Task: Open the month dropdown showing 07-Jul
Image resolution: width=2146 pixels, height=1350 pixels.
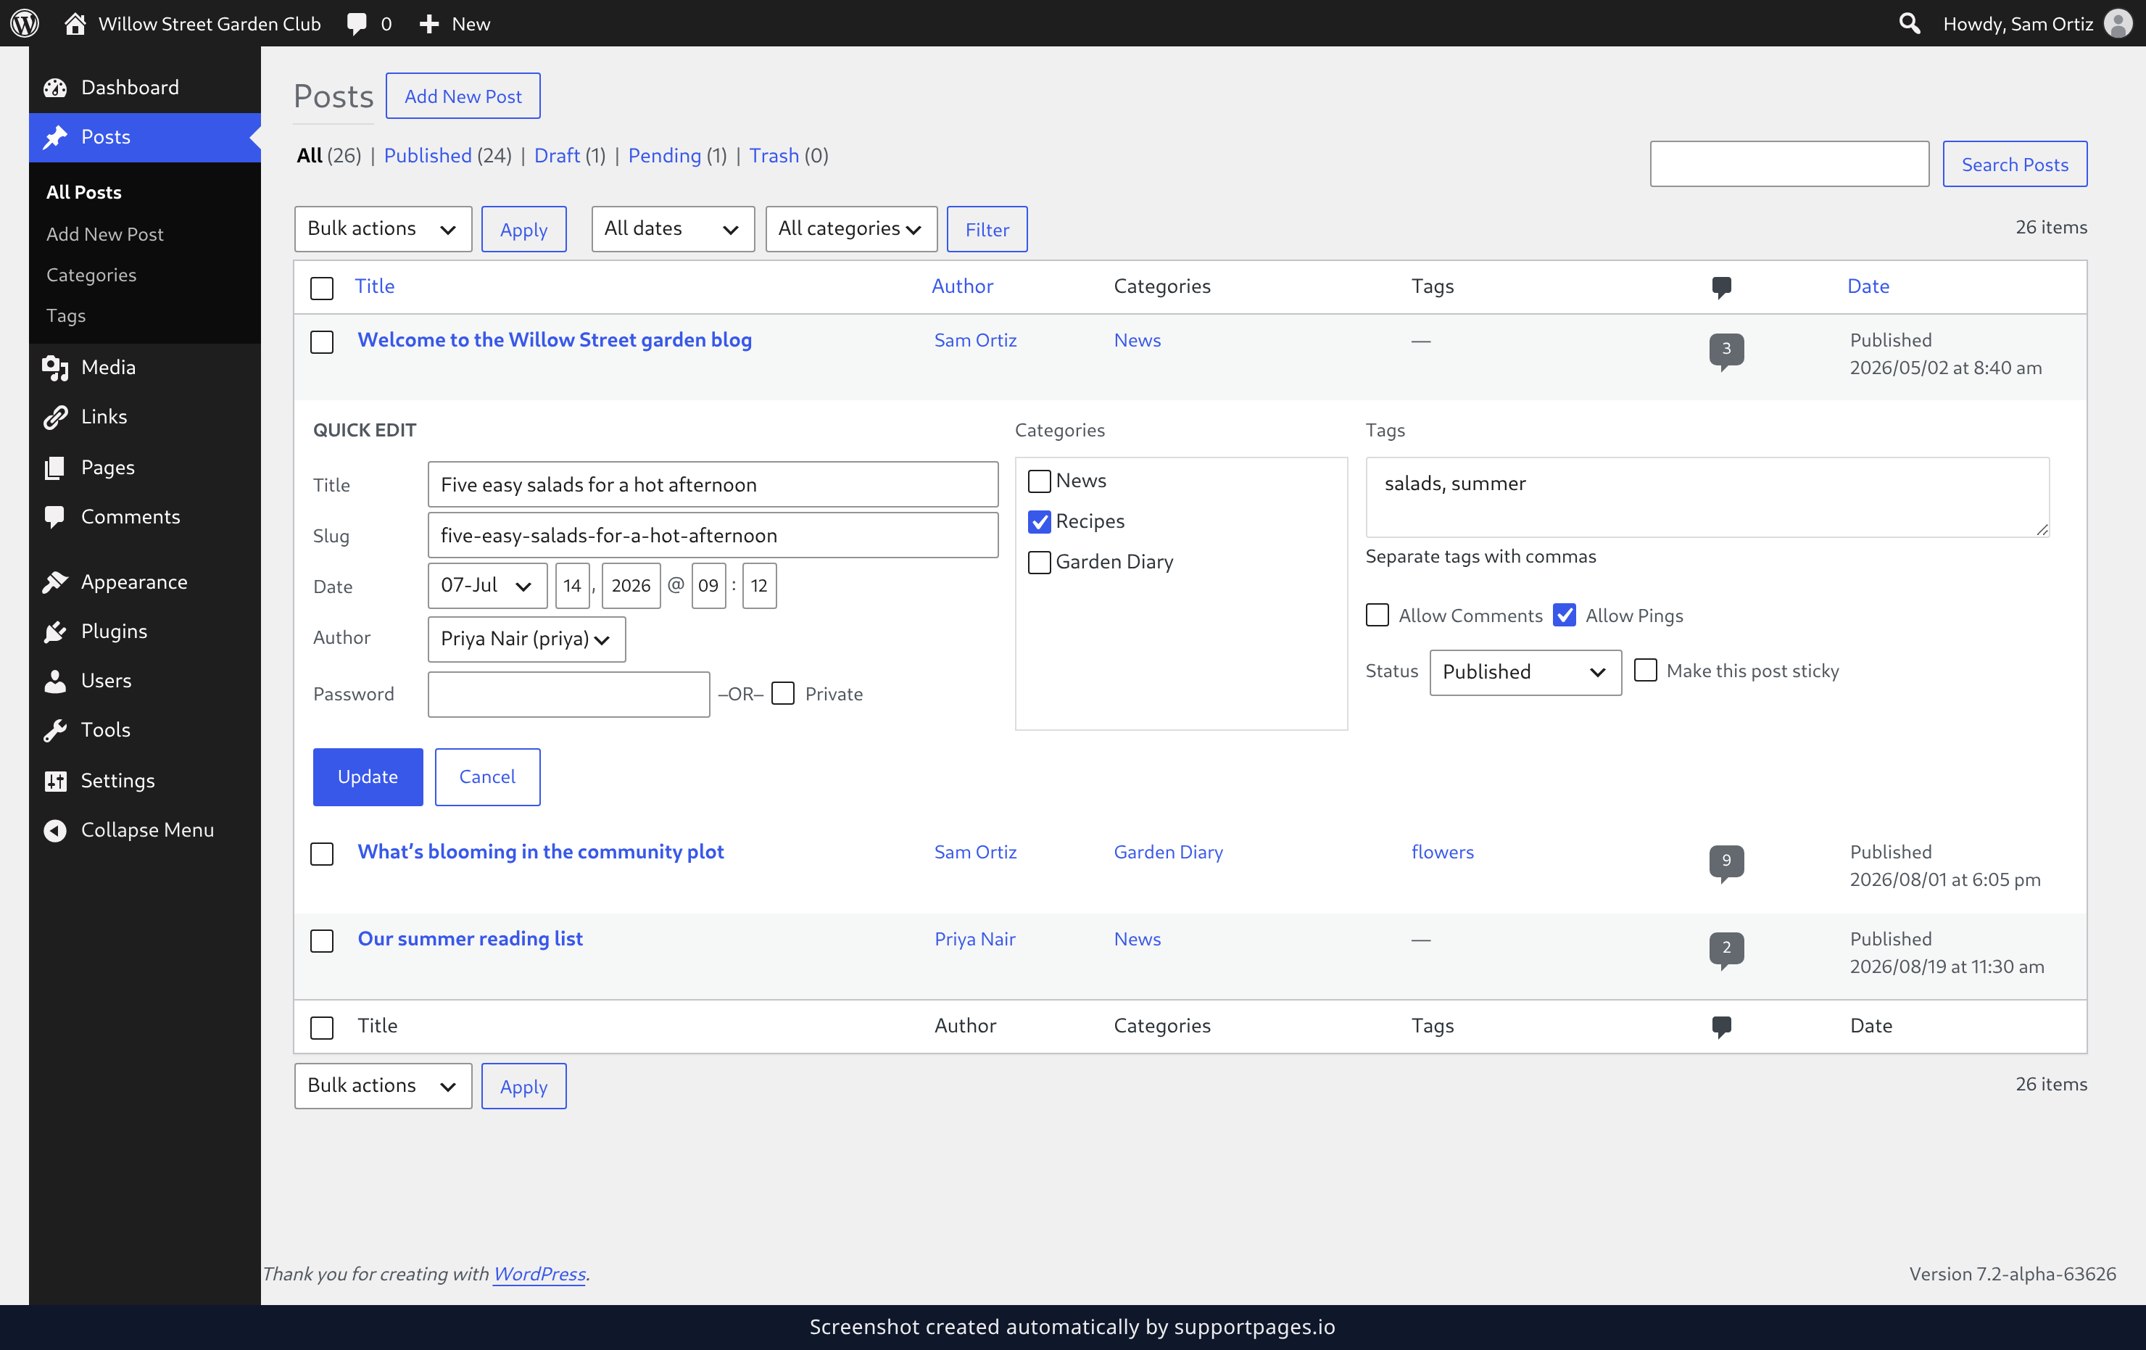Action: [x=487, y=585]
